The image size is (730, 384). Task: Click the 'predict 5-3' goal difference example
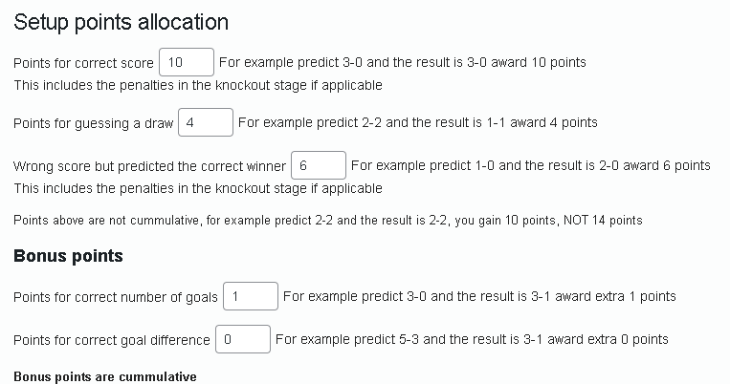point(374,339)
